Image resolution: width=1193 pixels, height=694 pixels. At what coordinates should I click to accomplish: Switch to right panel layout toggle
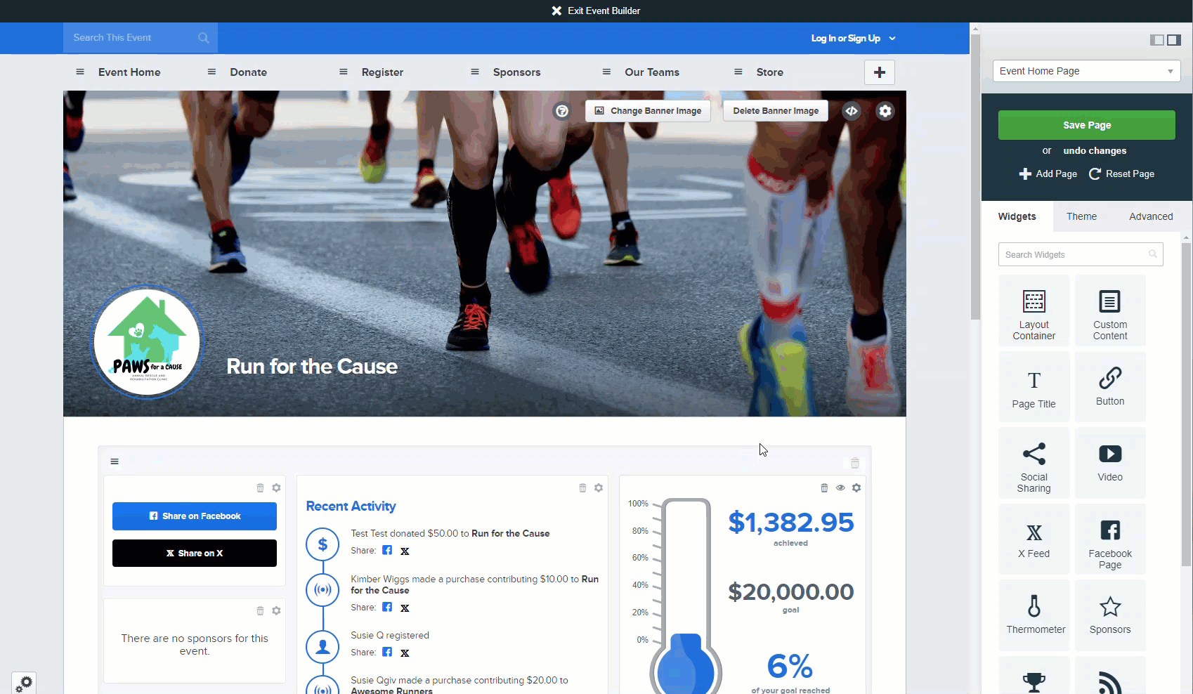(x=1174, y=40)
